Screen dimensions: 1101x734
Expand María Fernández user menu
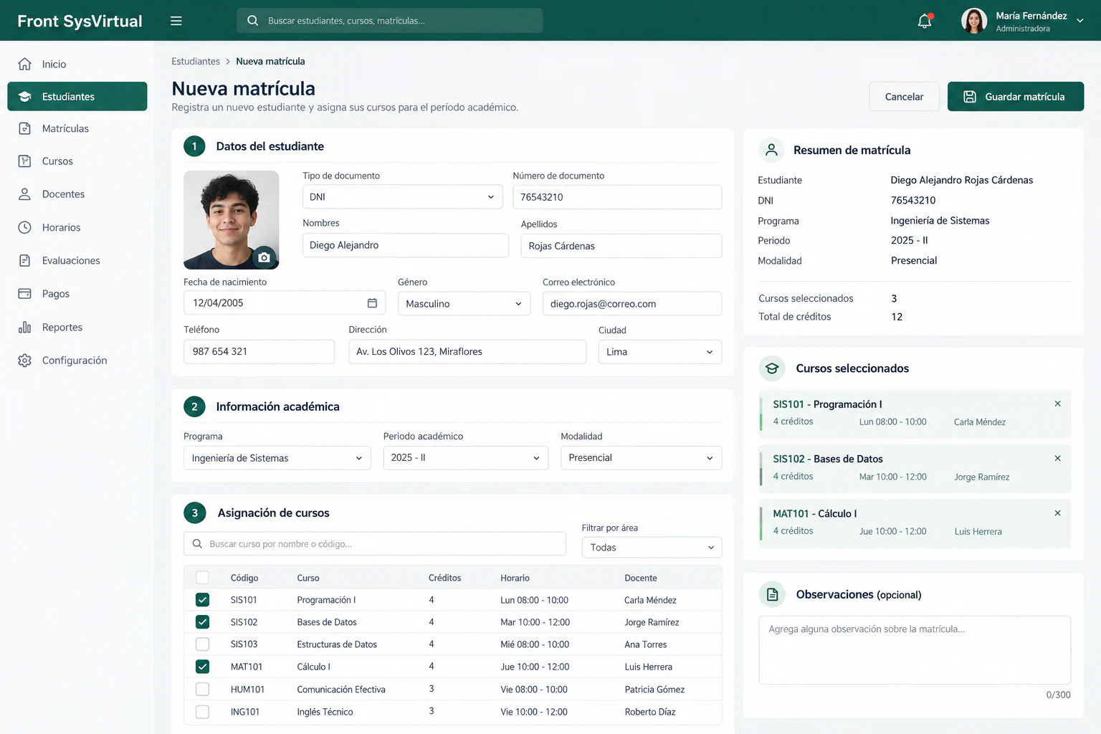[x=1079, y=21]
